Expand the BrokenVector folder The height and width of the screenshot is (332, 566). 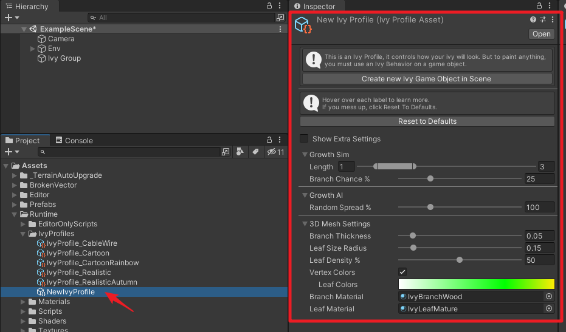15,185
